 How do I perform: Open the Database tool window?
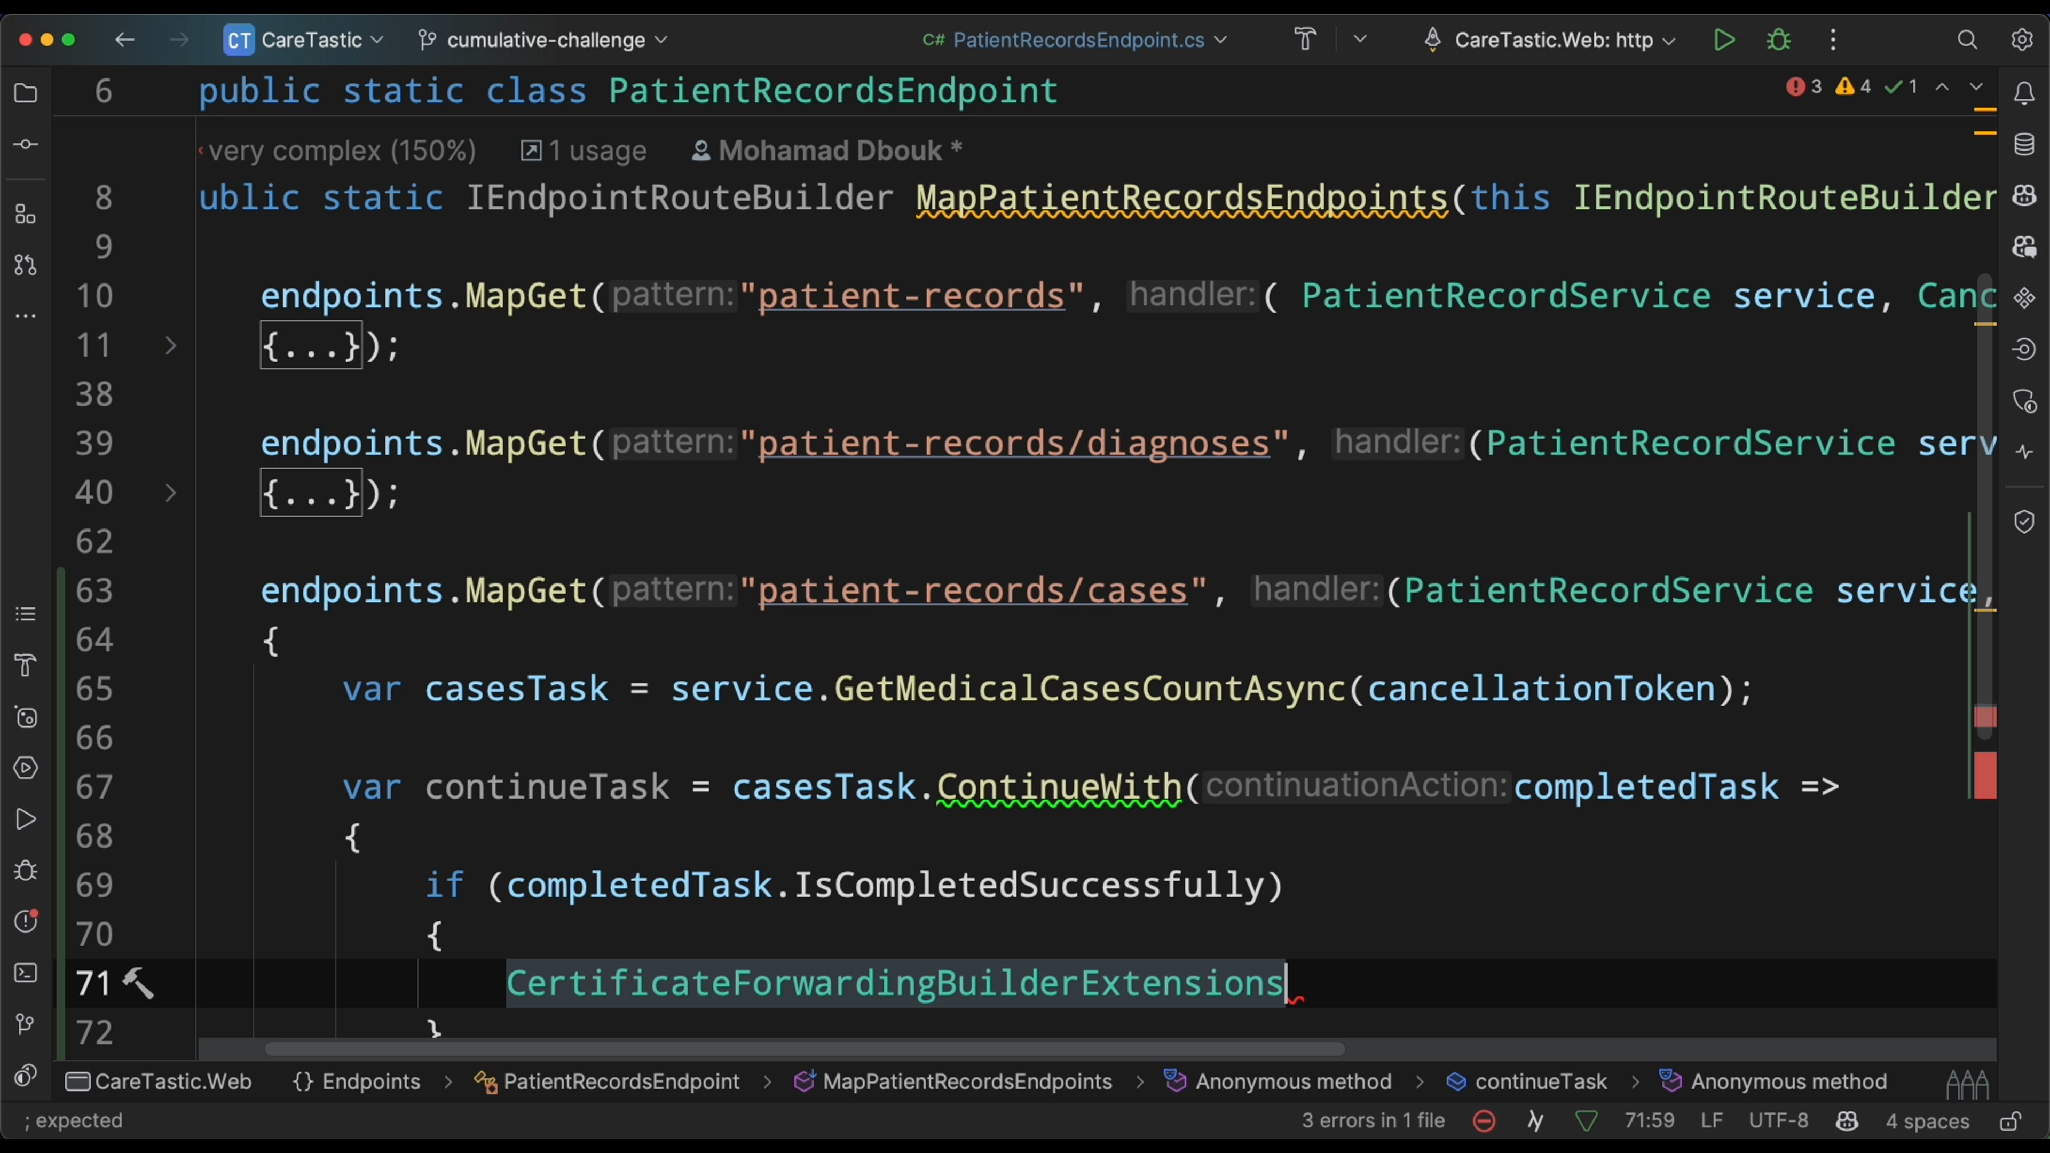2024,145
